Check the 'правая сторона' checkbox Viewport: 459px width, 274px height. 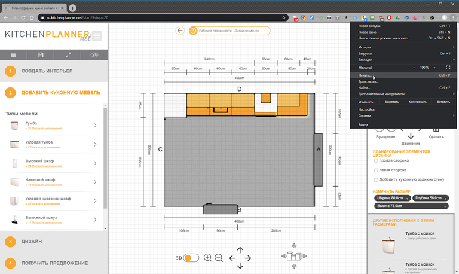(376, 160)
